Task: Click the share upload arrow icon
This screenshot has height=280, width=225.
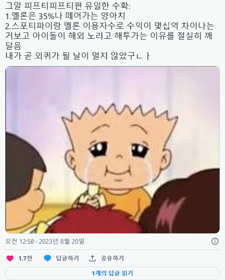Action: (92, 258)
